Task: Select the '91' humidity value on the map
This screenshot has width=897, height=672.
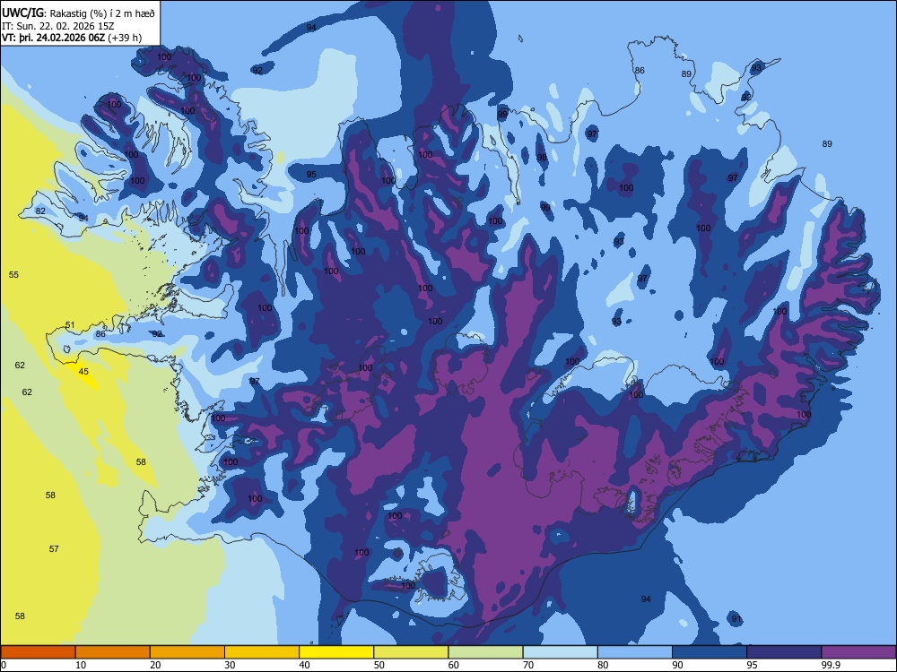Action: (736, 619)
